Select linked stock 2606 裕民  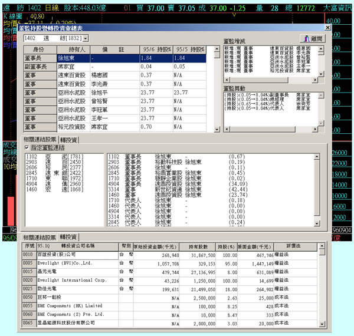(55, 167)
